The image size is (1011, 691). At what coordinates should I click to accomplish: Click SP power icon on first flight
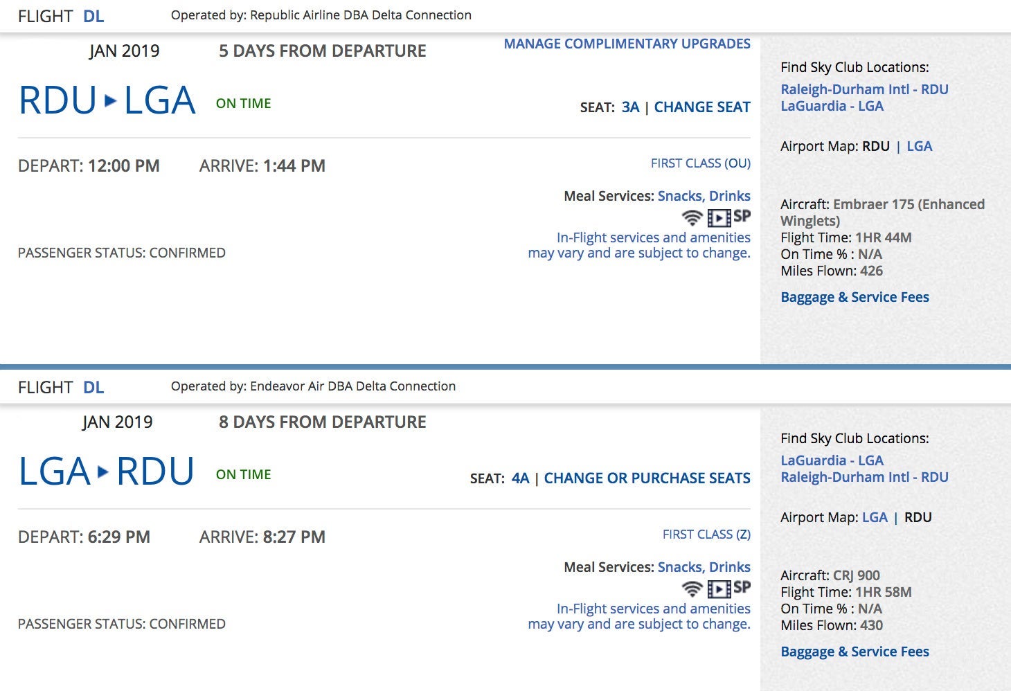[742, 216]
